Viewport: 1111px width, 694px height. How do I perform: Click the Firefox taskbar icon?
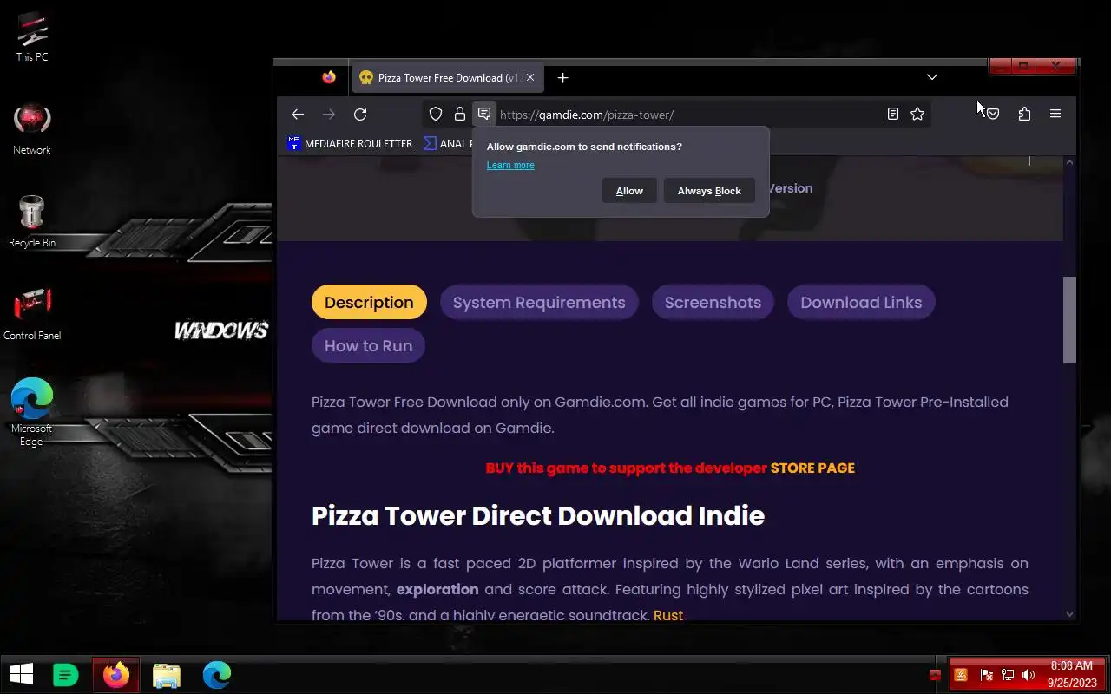(x=116, y=674)
